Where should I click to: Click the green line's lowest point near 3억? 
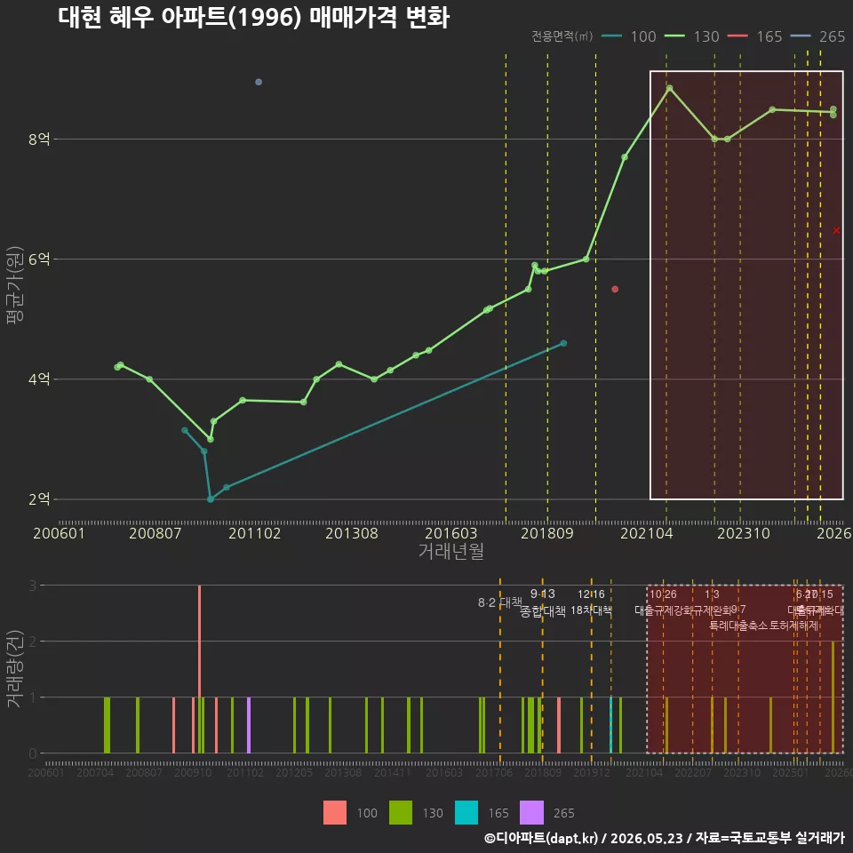pos(211,439)
